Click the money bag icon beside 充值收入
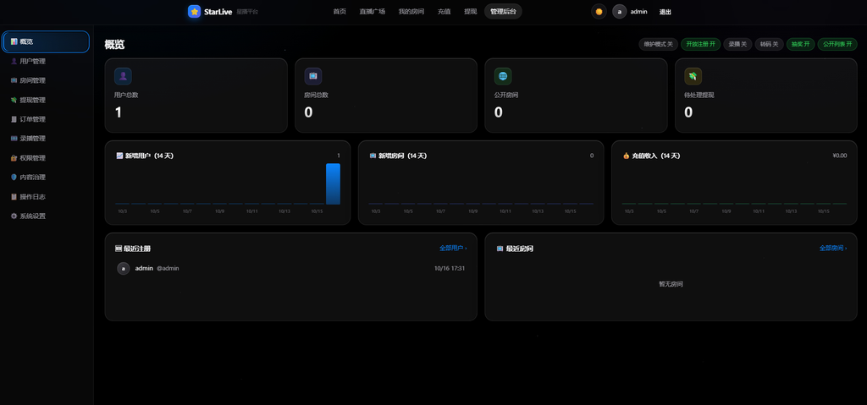 [x=626, y=156]
